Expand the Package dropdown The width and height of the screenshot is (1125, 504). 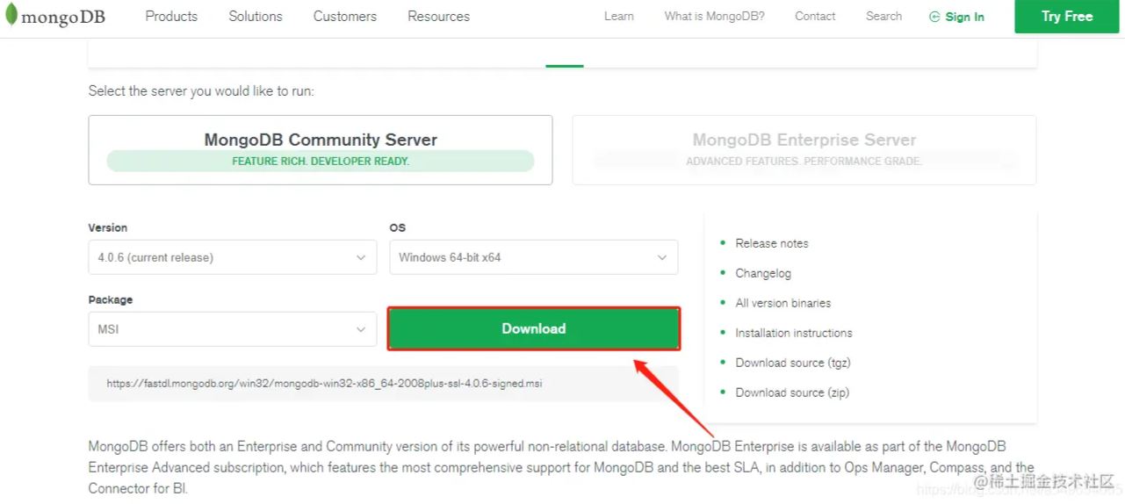(233, 329)
